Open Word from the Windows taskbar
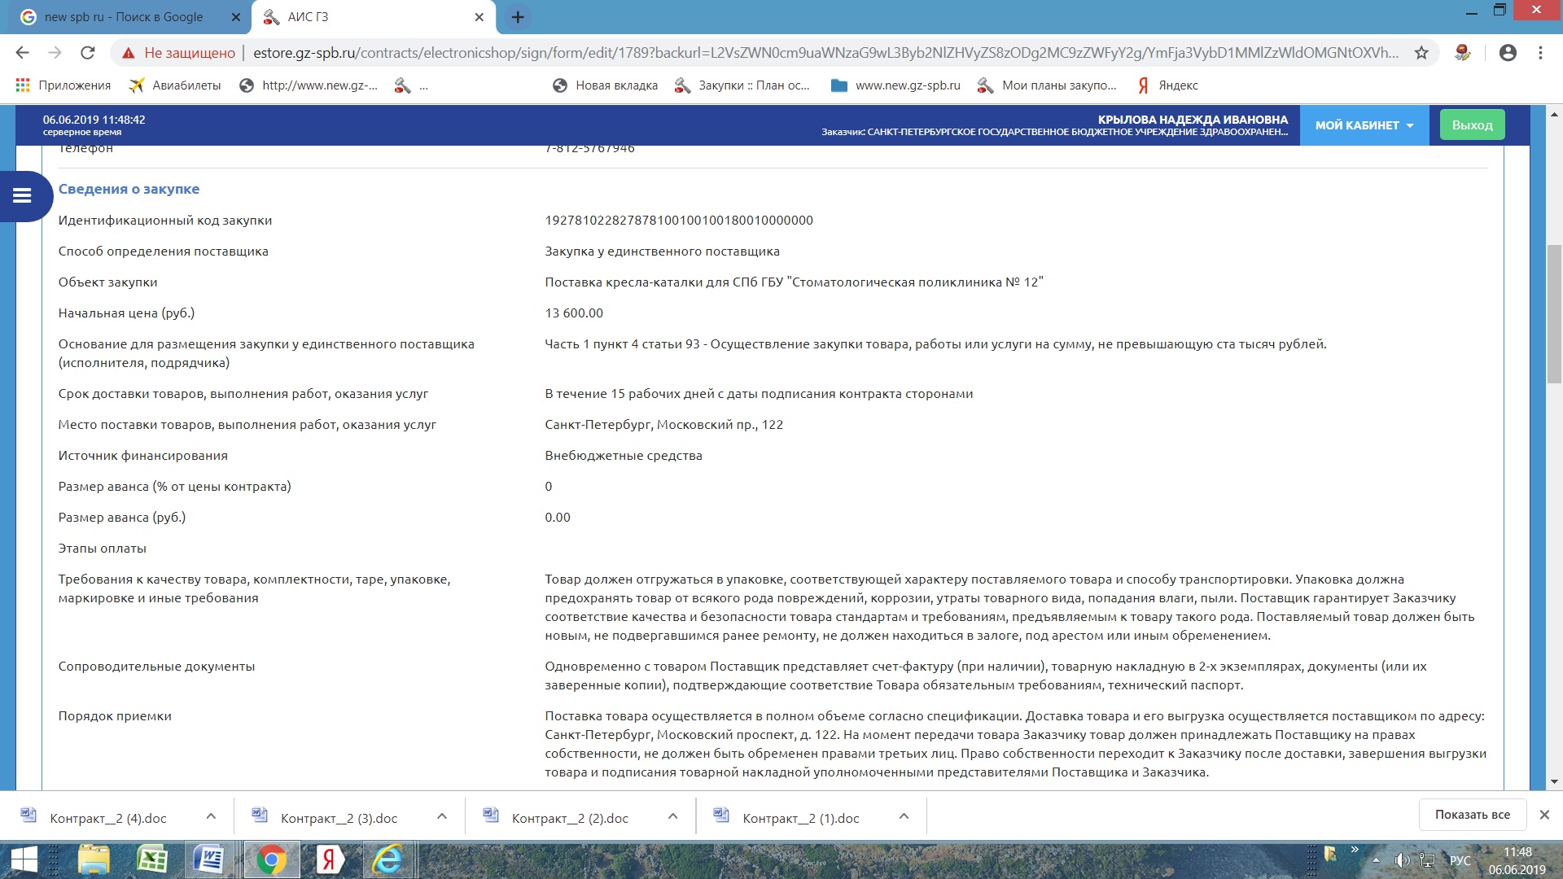This screenshot has width=1563, height=879. [x=209, y=859]
